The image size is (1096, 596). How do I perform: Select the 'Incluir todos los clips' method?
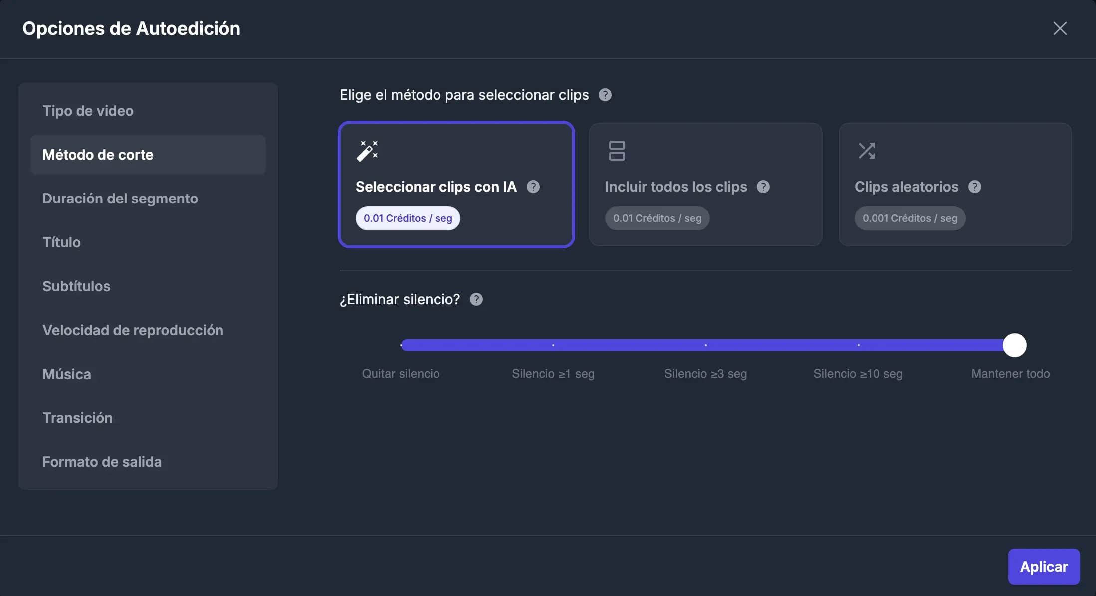coord(705,185)
